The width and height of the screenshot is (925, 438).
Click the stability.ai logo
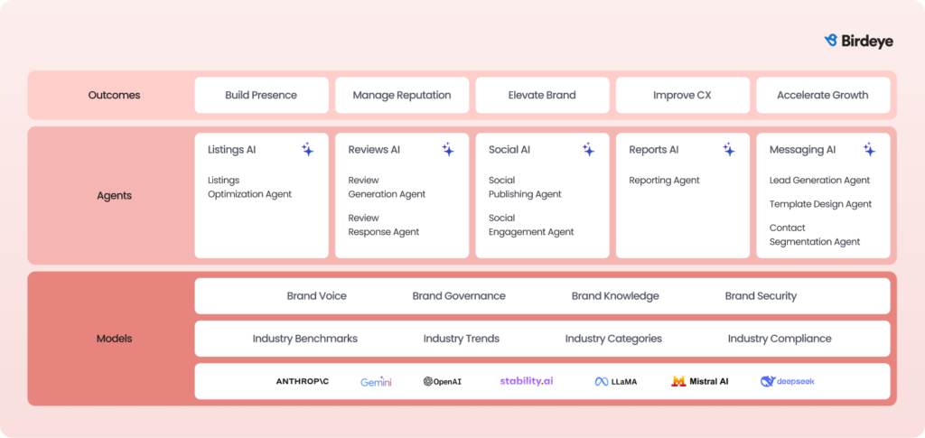coord(527,381)
